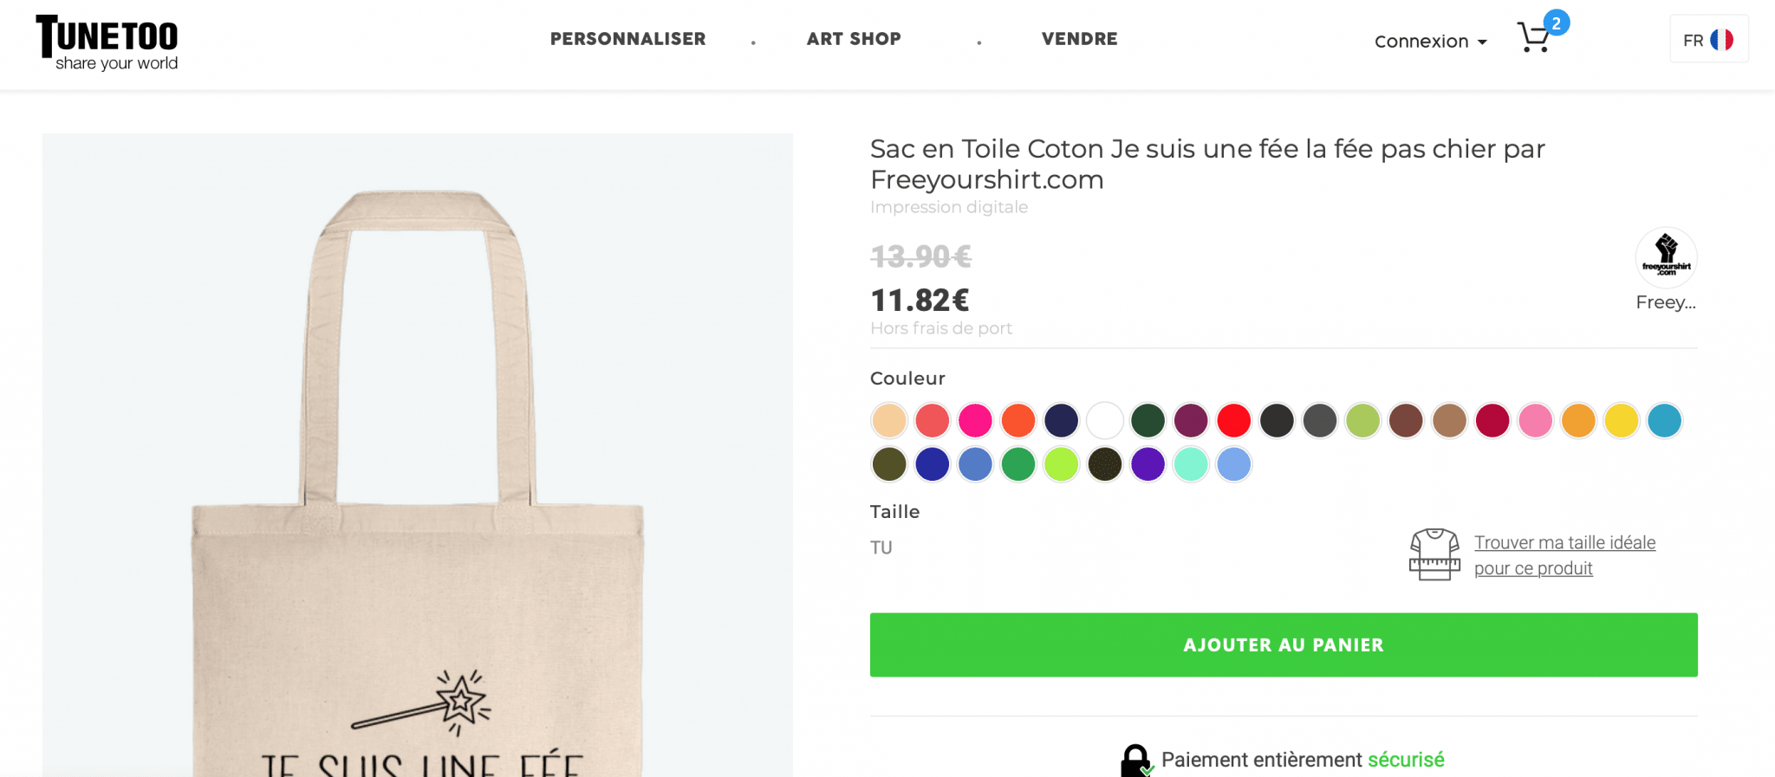This screenshot has width=1775, height=777.
Task: Expand the Connexion dropdown
Action: pos(1430,42)
